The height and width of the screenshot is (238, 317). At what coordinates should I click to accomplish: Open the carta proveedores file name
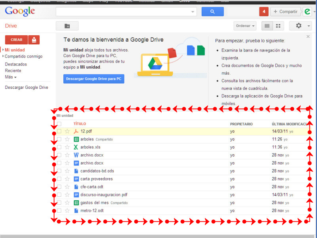pyautogui.click(x=96, y=179)
